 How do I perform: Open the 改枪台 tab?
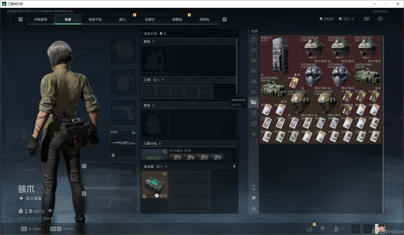[204, 19]
